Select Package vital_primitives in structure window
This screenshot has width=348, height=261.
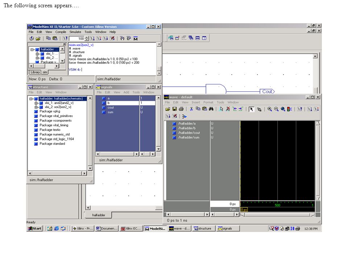coord(56,116)
